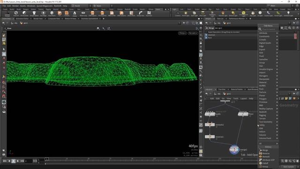Add a Sky Light from the shelf
The width and height of the screenshot is (300, 169).
[253, 14]
